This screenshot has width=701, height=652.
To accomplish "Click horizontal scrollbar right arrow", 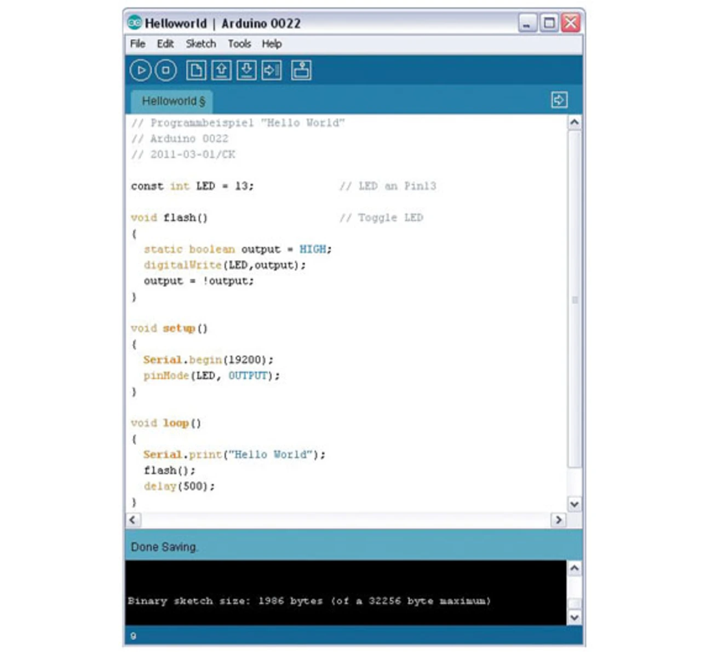I will tap(558, 519).
